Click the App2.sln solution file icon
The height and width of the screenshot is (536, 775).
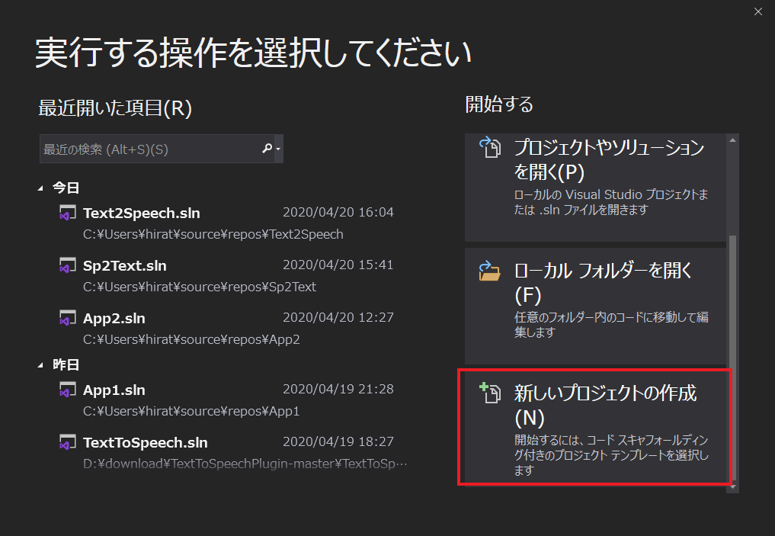[67, 318]
